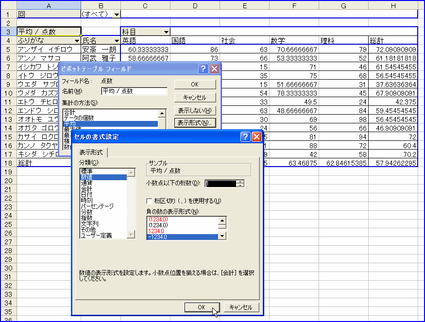Click the help icon on Format Cells dialog
This screenshot has width=425, height=322.
244,136
